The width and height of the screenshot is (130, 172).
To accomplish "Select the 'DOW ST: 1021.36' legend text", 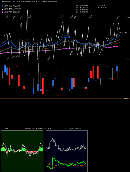I will [x=12, y=6].
